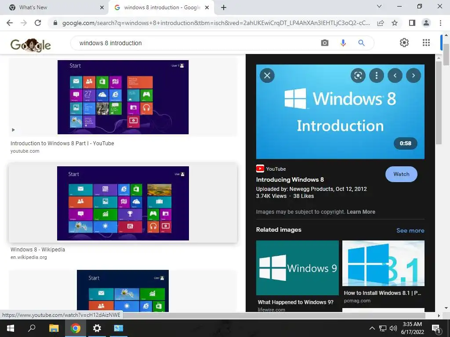Click the Watch button

[x=401, y=174]
